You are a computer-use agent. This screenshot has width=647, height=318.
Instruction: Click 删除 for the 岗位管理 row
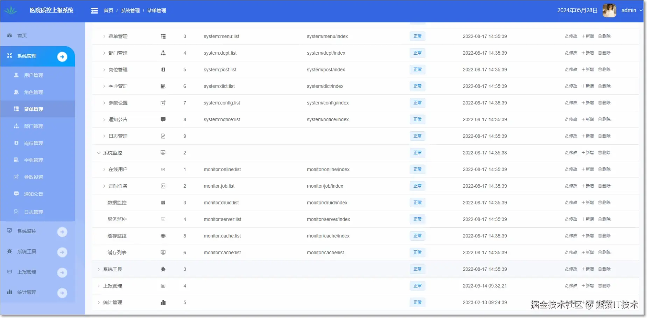(x=604, y=69)
